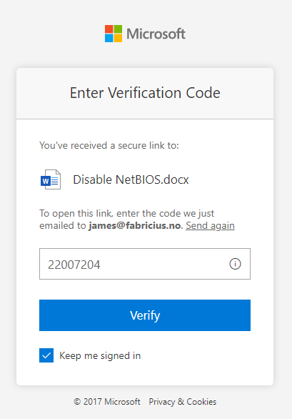
Task: Click the info icon in code field
Action: coord(235,264)
